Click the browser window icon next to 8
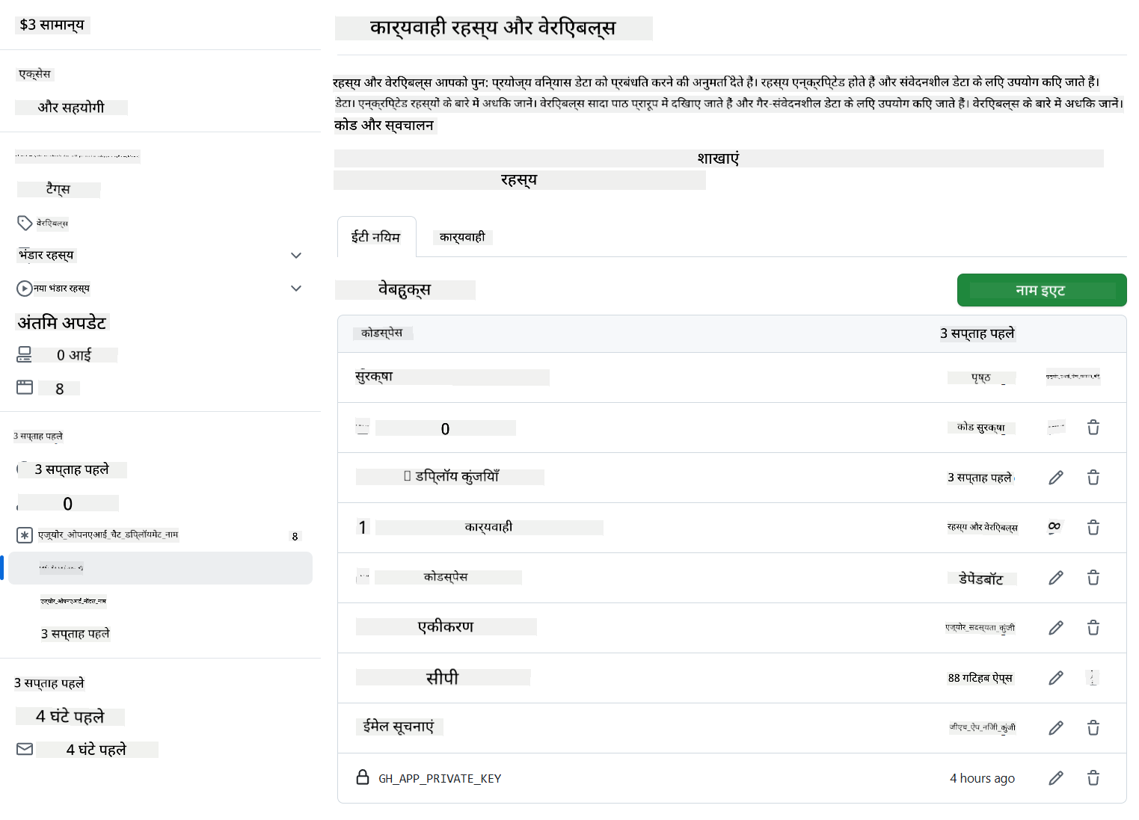1139x820 pixels. (25, 387)
